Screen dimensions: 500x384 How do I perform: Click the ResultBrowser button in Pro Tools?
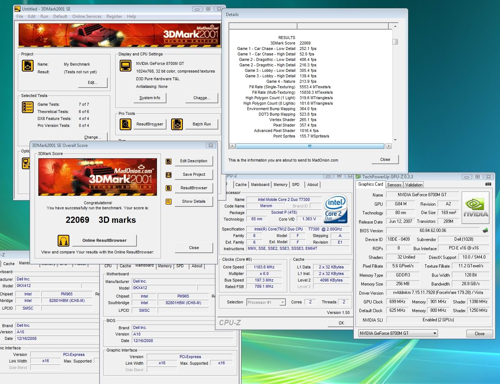coord(150,124)
